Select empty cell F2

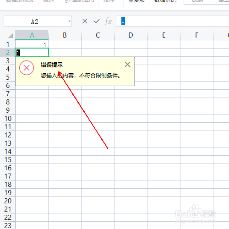coord(197,53)
